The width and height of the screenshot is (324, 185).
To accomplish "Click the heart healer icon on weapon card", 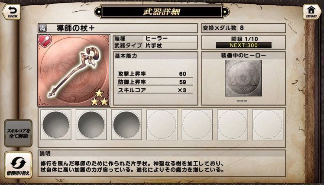I will tap(45, 41).
